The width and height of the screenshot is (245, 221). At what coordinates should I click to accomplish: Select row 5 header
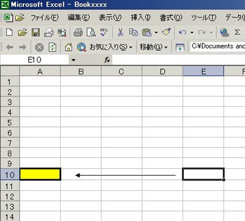coord(10,122)
